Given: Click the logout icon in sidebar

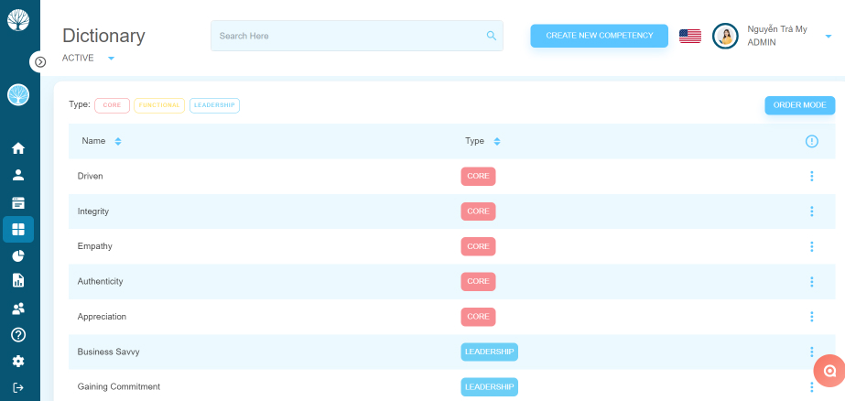Looking at the screenshot, I should pos(18,387).
